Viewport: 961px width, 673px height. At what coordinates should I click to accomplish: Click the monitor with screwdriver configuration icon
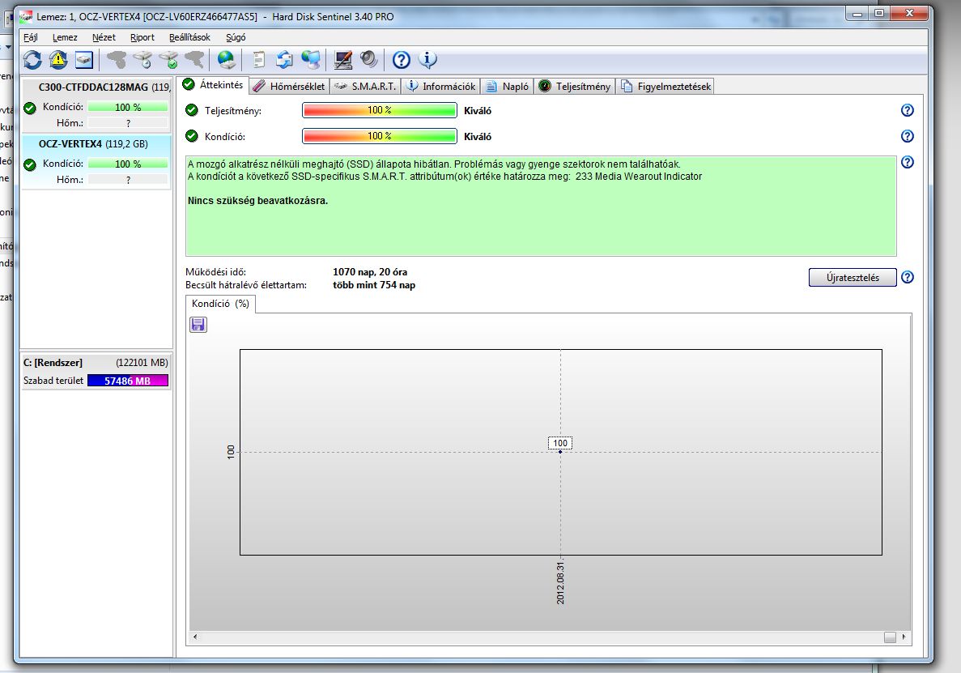[342, 59]
